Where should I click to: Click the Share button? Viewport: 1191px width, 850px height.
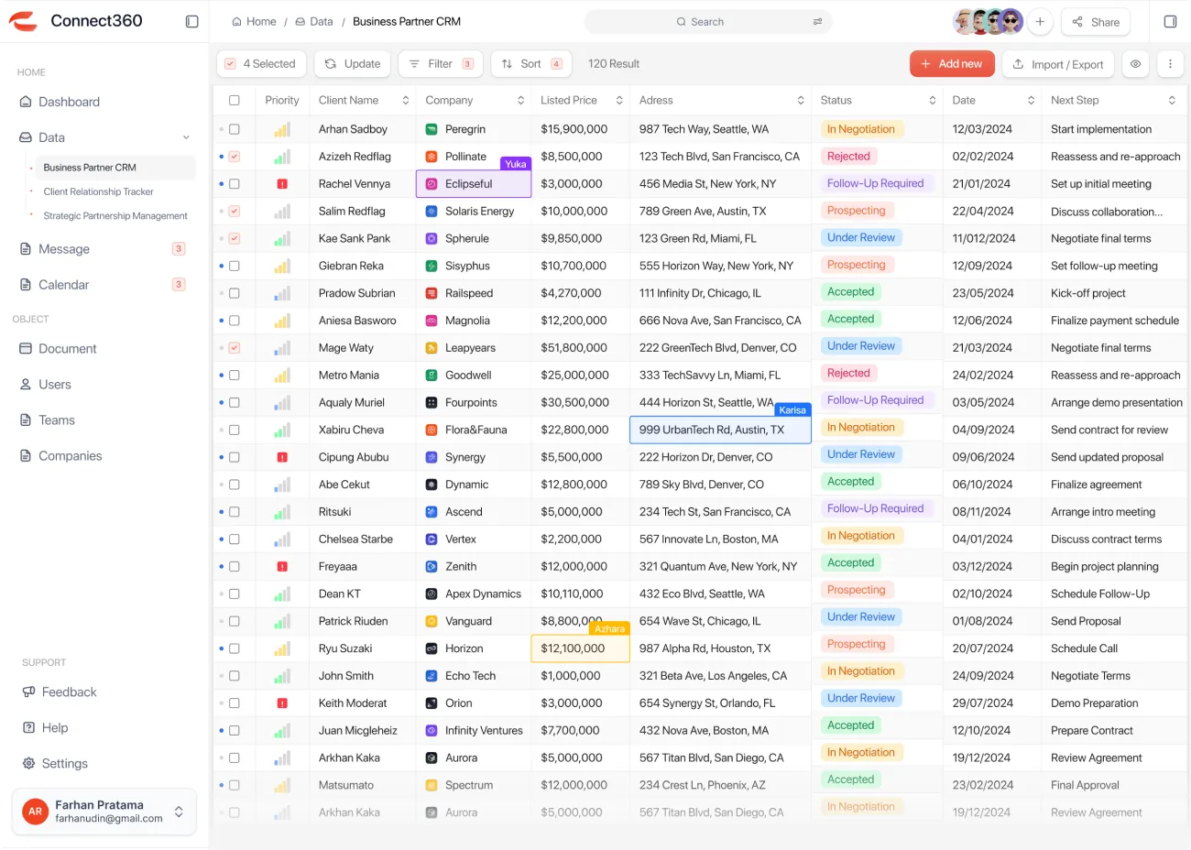pos(1096,22)
